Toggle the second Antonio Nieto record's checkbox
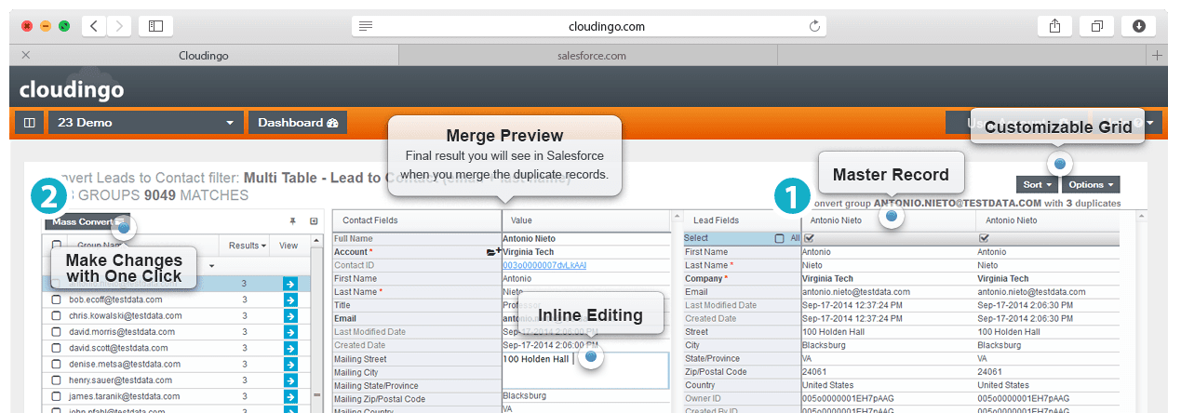1181x413 pixels. click(984, 239)
